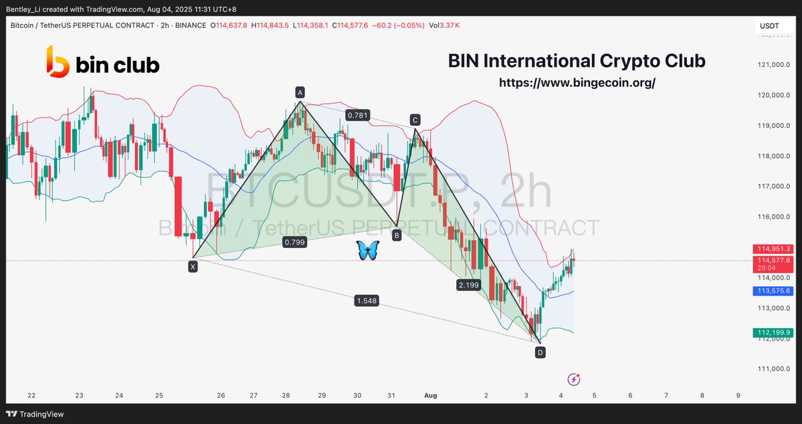Click the blue 113,575.6 price tag

pos(773,291)
